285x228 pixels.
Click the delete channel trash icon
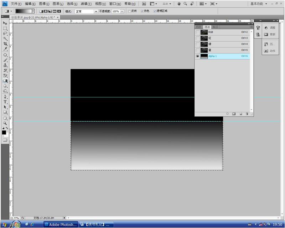tap(247, 114)
